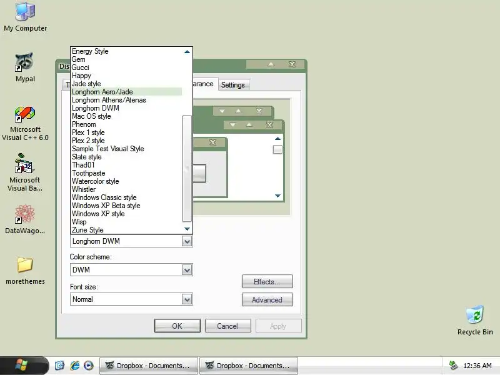Open Microsoft Visual Basic shortcut icon
Screen dimensions: 500x375
coord(25,172)
